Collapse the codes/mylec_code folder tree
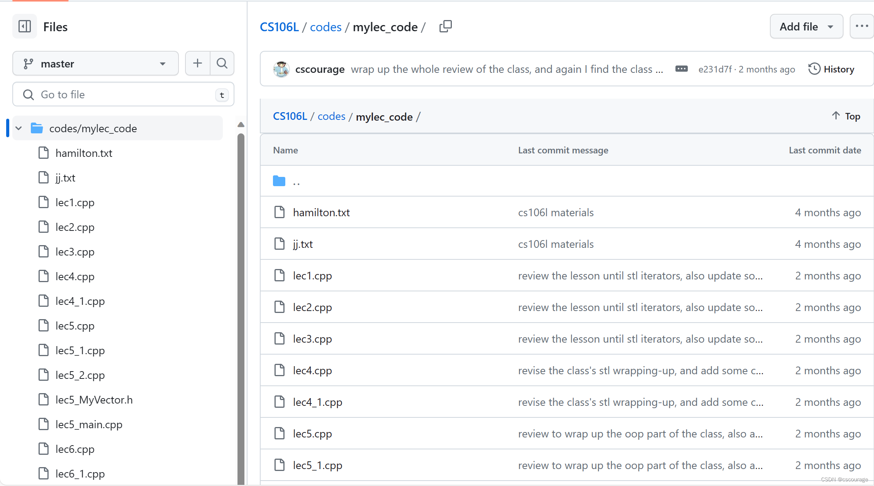 [19, 128]
